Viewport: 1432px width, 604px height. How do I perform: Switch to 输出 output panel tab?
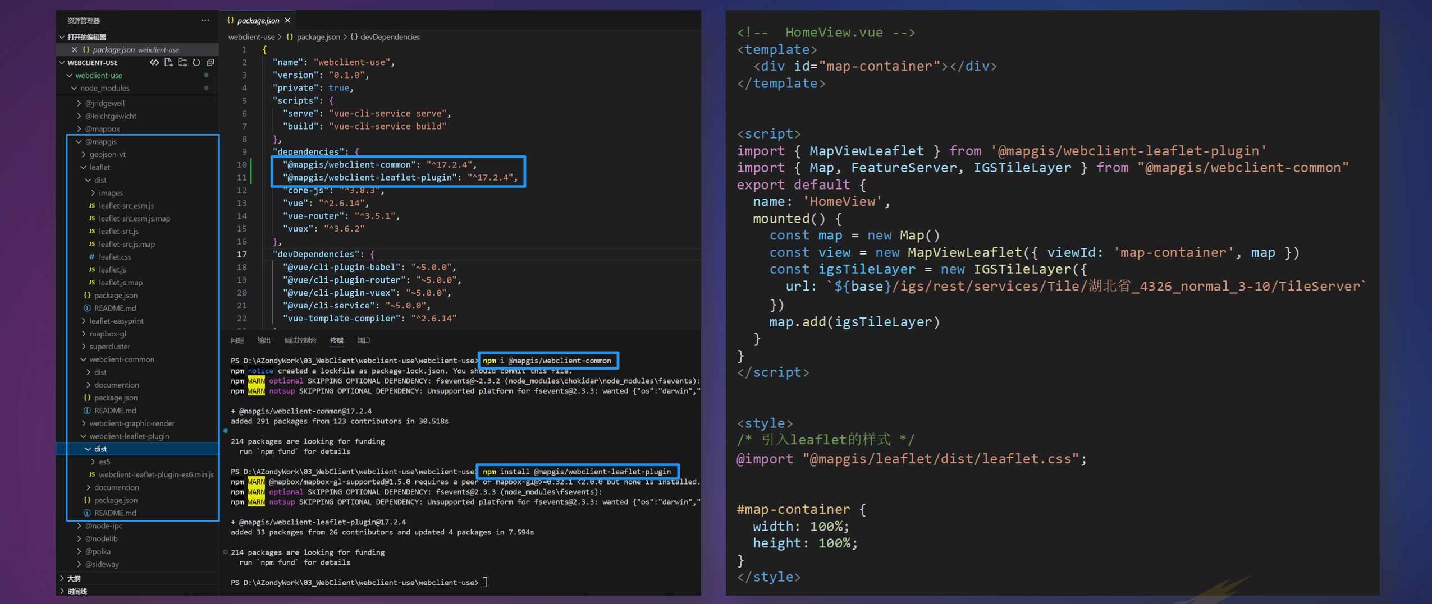pos(264,340)
